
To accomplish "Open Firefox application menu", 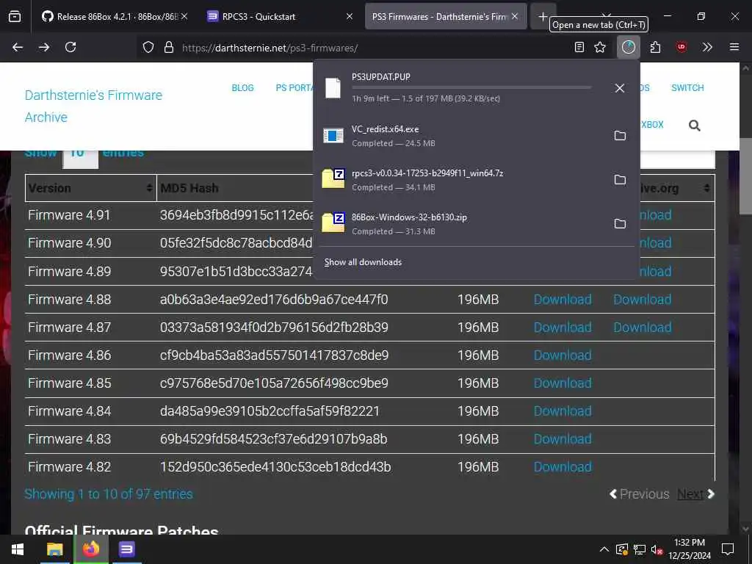I will pos(734,47).
